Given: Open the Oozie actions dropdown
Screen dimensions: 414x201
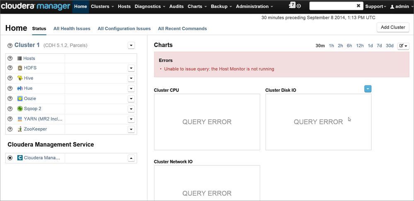Looking at the screenshot, I should [131, 99].
